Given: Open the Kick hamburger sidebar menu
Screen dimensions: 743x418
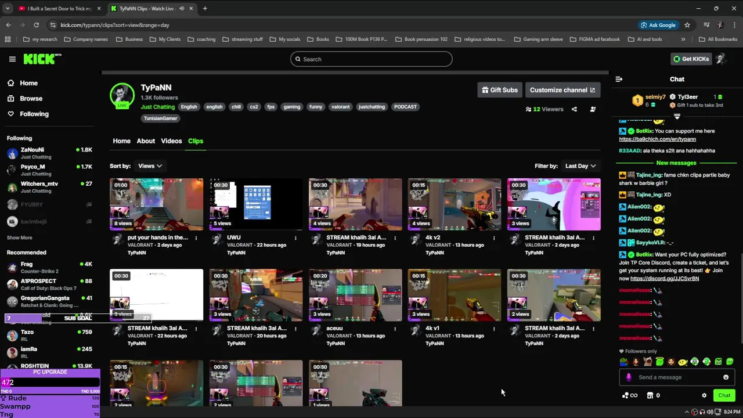Looking at the screenshot, I should (12, 59).
